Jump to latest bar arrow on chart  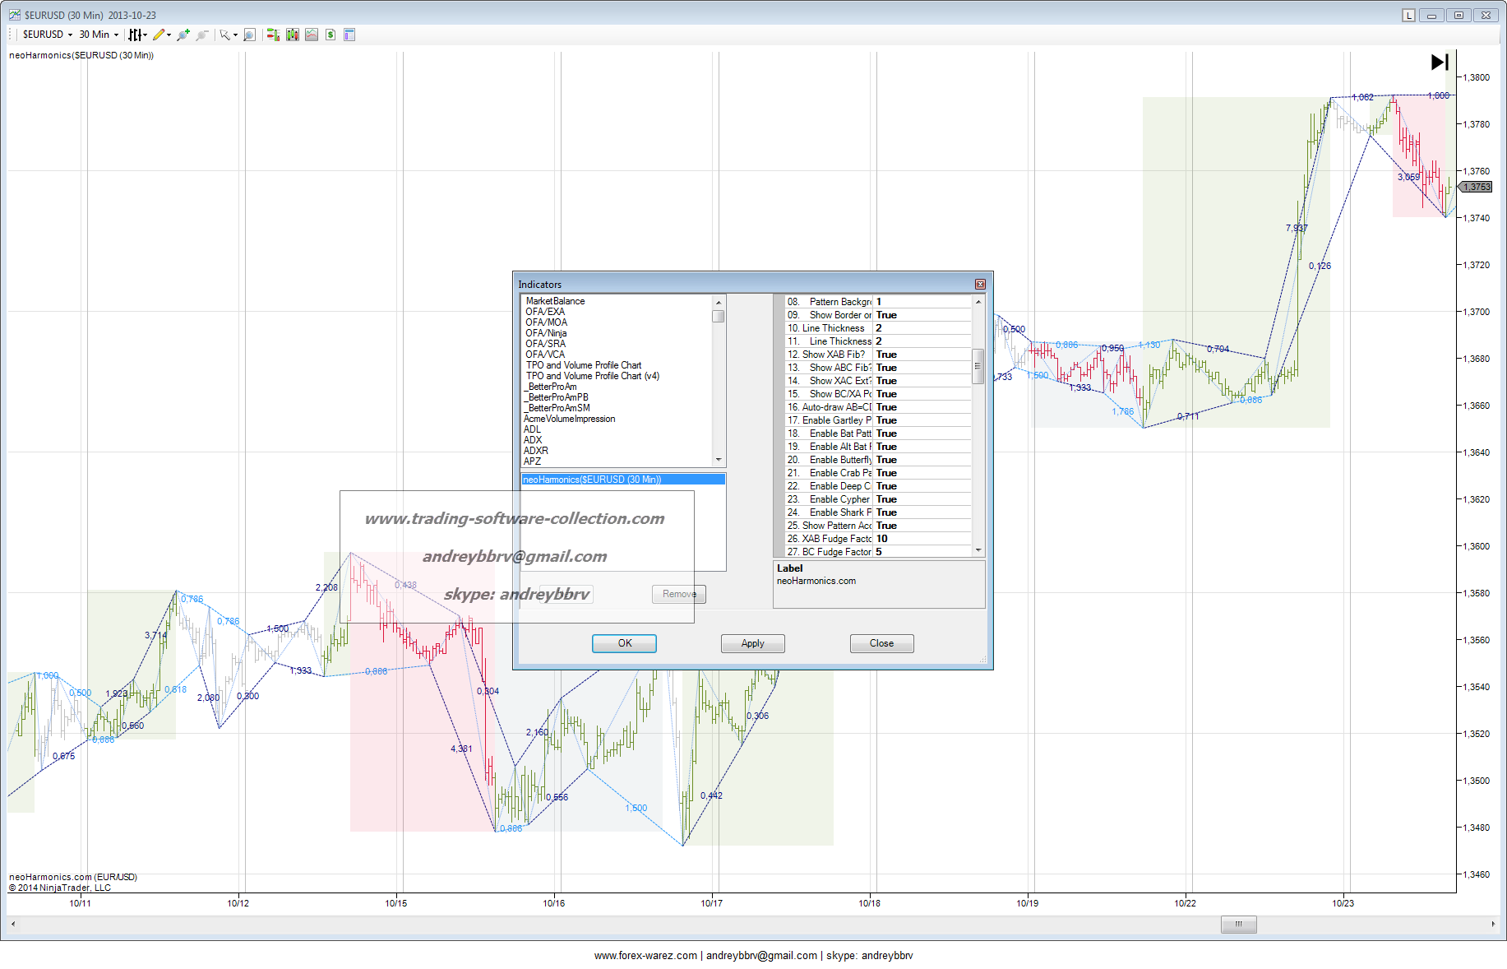1439,62
